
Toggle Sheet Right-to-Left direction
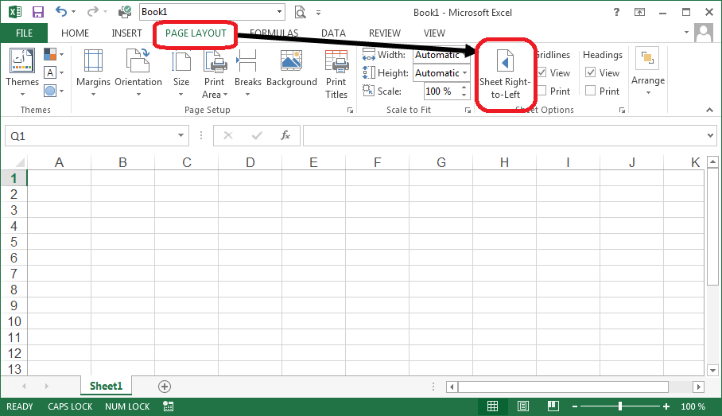click(x=505, y=74)
